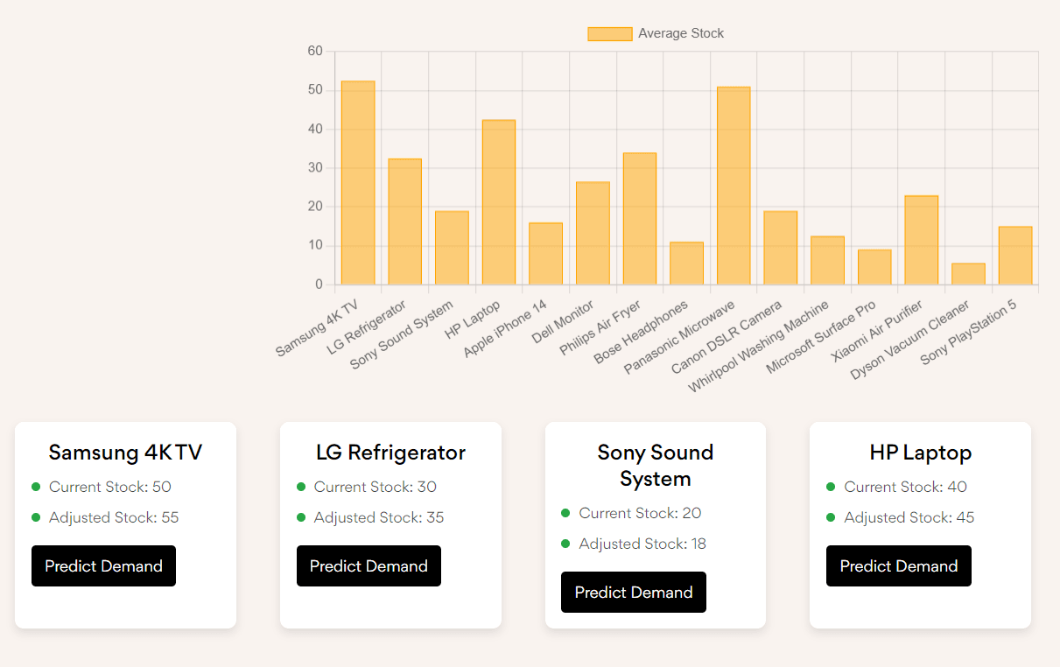Click the Panasonic Microwave chart bar

click(x=734, y=186)
